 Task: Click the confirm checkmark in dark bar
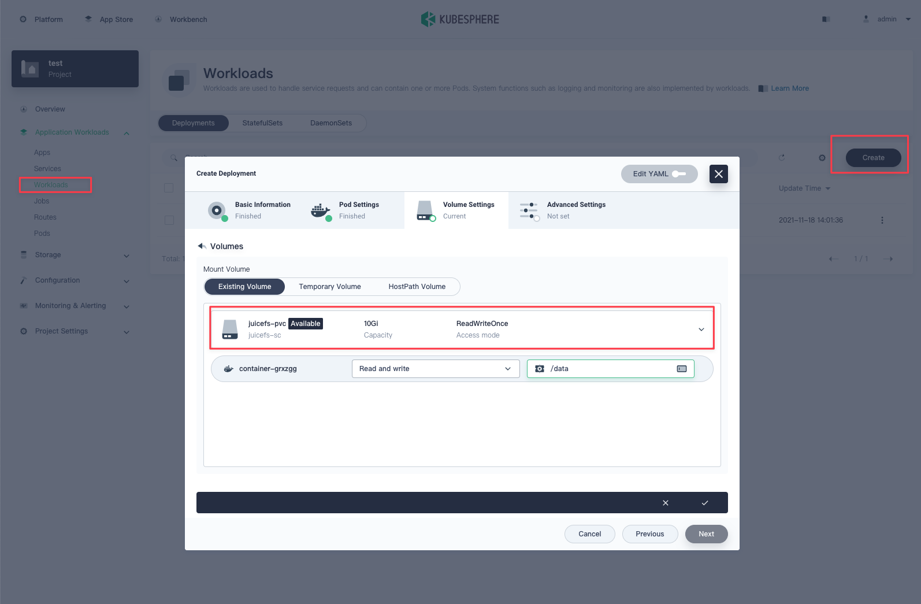click(704, 503)
